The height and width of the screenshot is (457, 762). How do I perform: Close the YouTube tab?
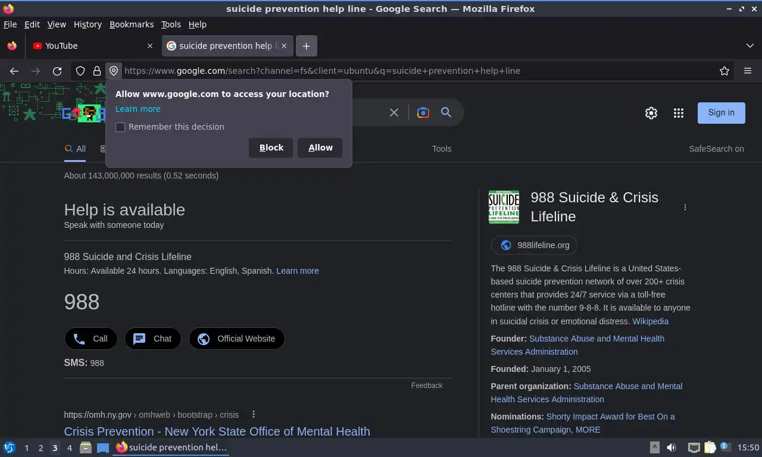point(150,46)
